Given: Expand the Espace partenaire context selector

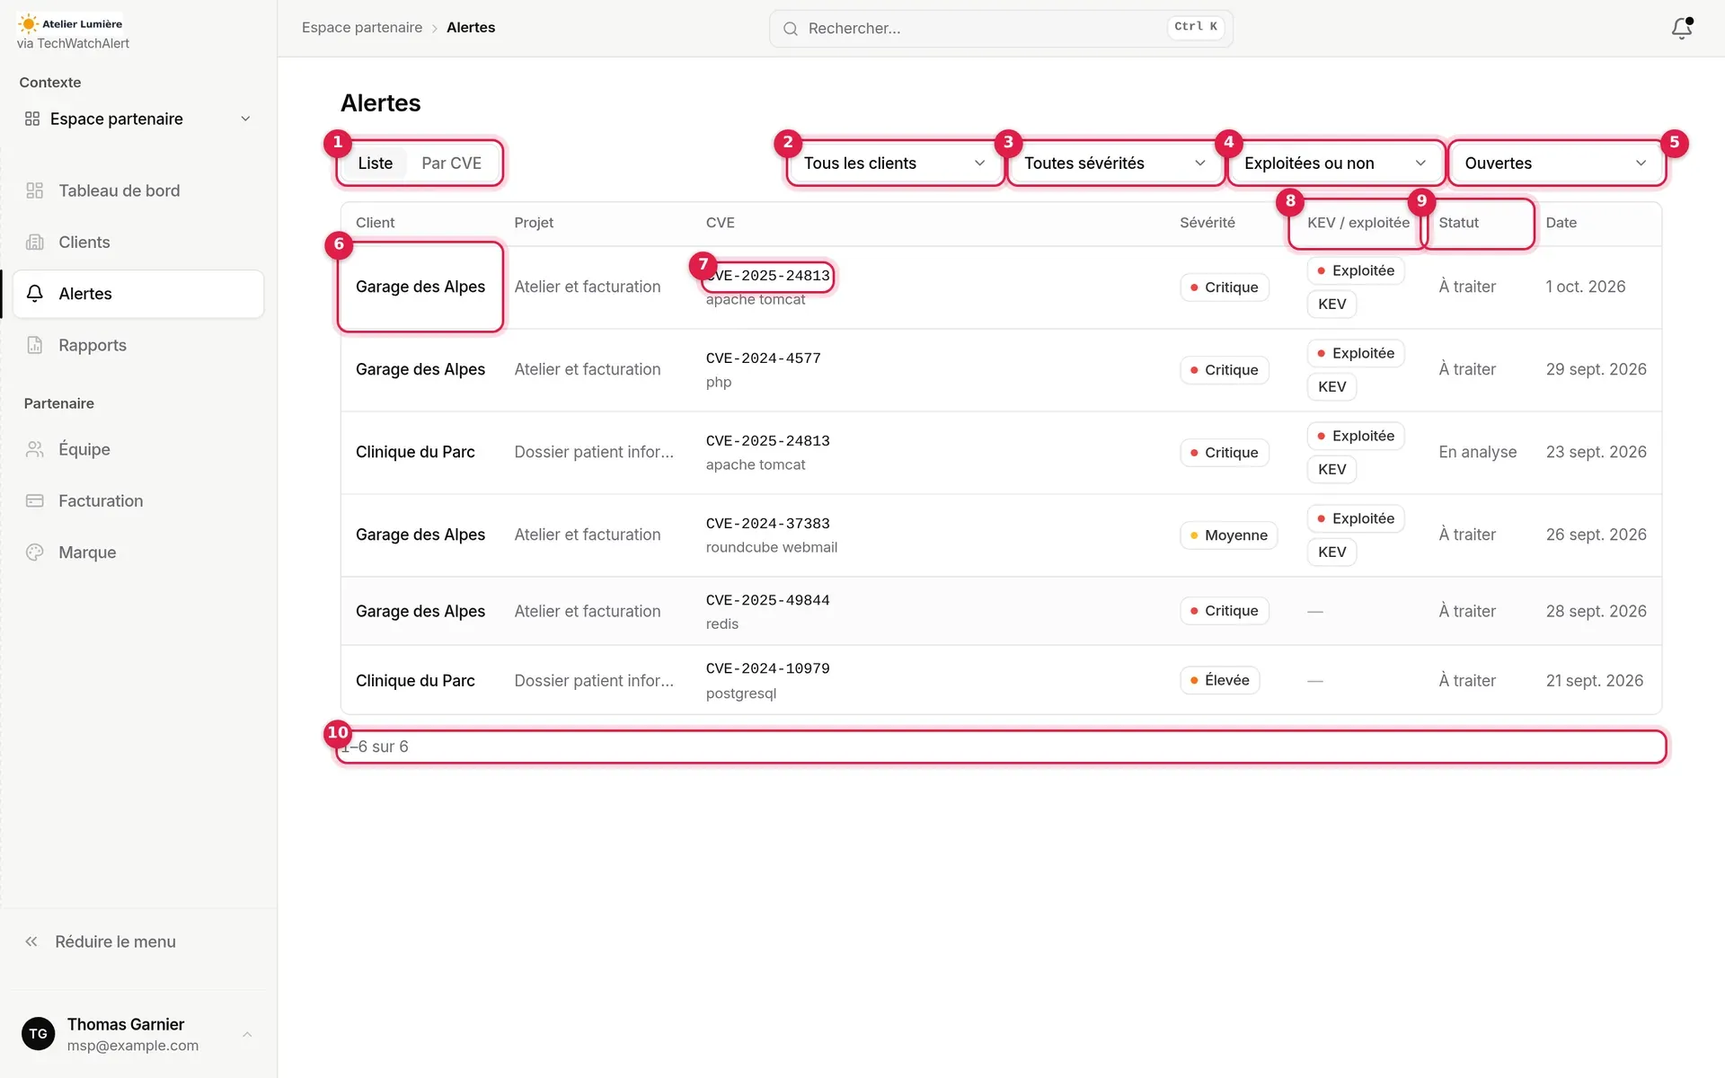Looking at the screenshot, I should (137, 119).
